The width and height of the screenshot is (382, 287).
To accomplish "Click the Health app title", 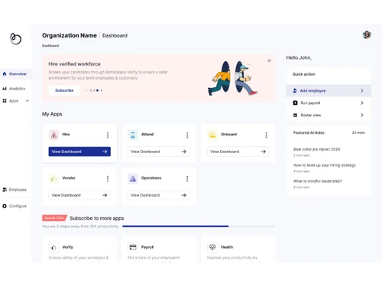I will point(227,247).
